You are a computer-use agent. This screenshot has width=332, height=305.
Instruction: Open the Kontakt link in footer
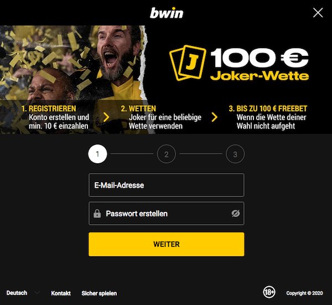click(x=61, y=293)
